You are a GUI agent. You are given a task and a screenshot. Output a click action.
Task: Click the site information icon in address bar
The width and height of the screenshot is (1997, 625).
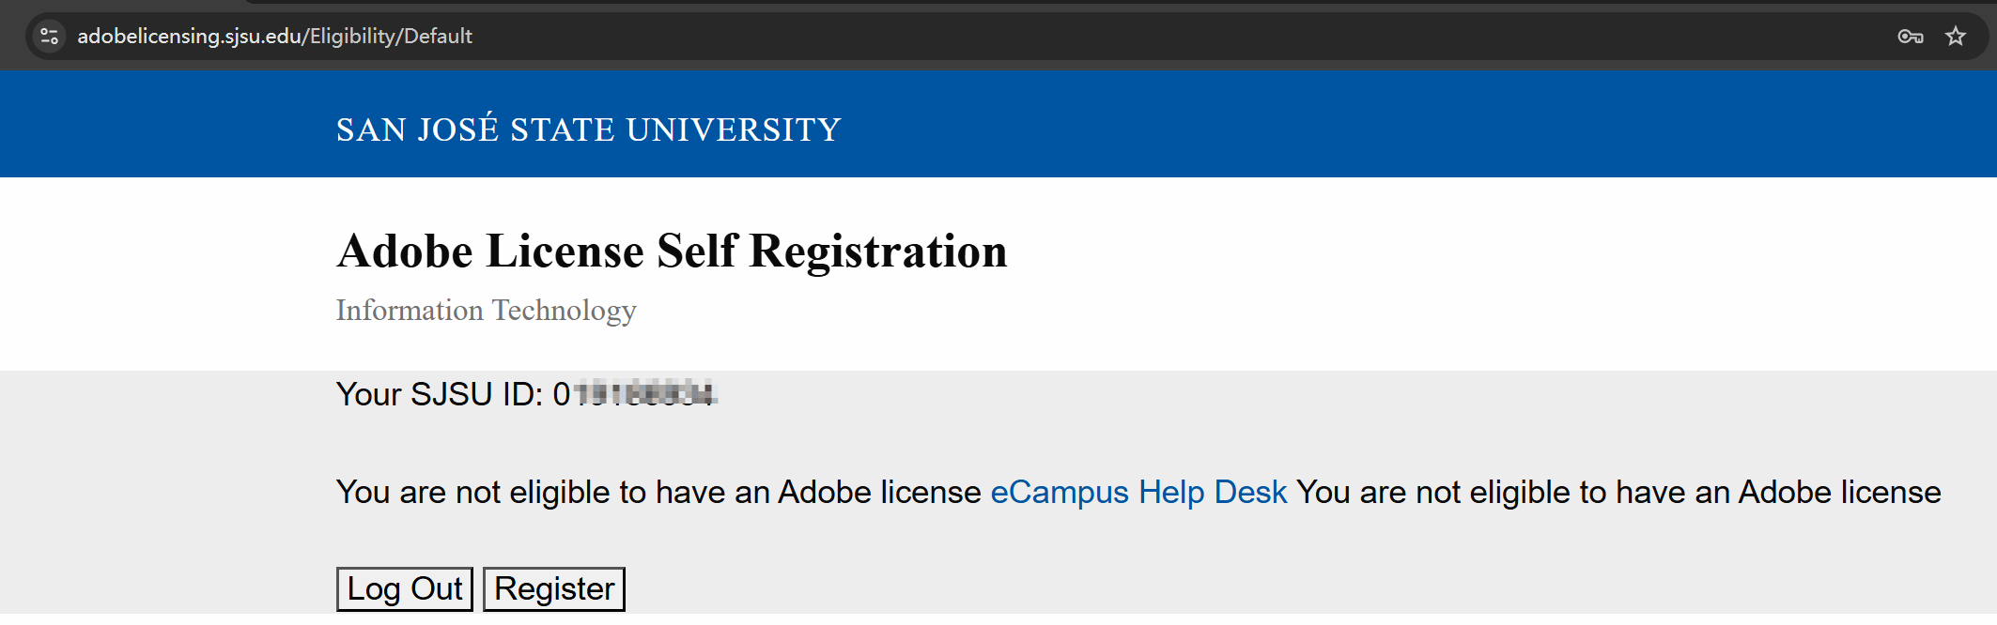coord(49,37)
